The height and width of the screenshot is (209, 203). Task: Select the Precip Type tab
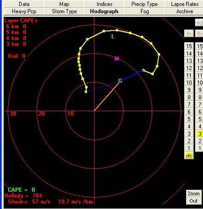point(144,4)
